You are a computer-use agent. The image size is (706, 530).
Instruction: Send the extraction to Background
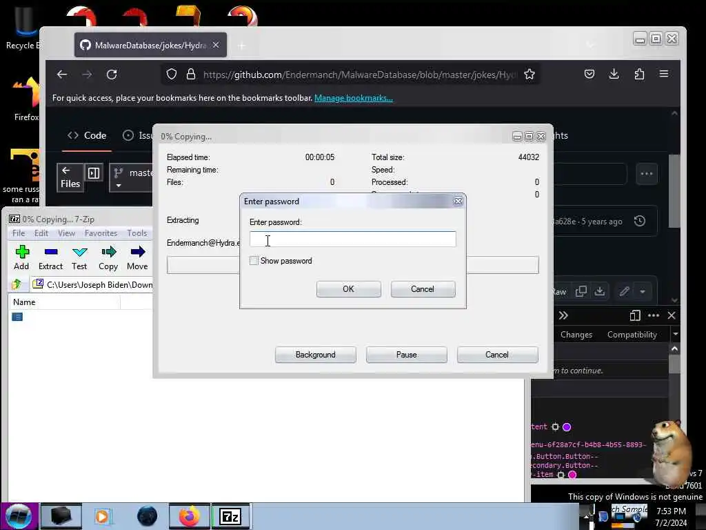(x=315, y=355)
